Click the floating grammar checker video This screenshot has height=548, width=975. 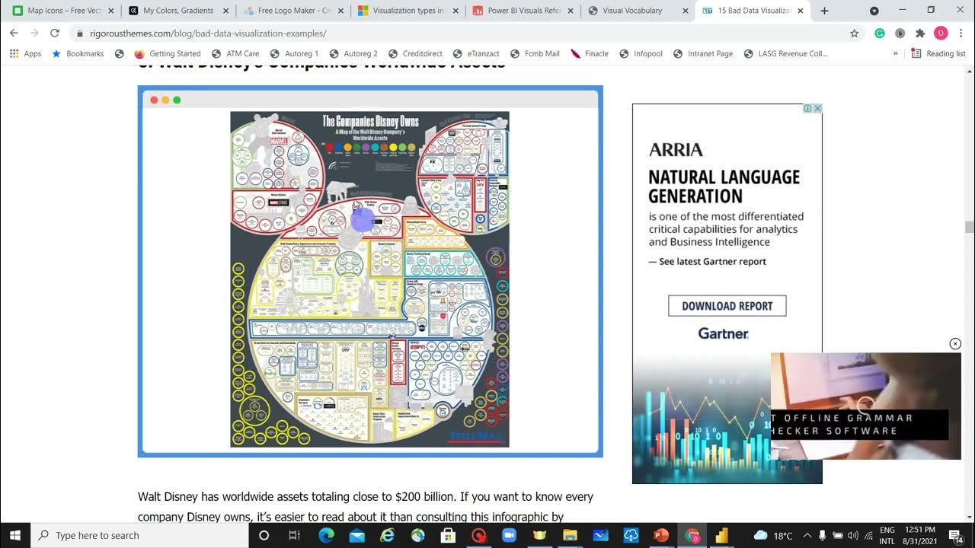tap(865, 406)
